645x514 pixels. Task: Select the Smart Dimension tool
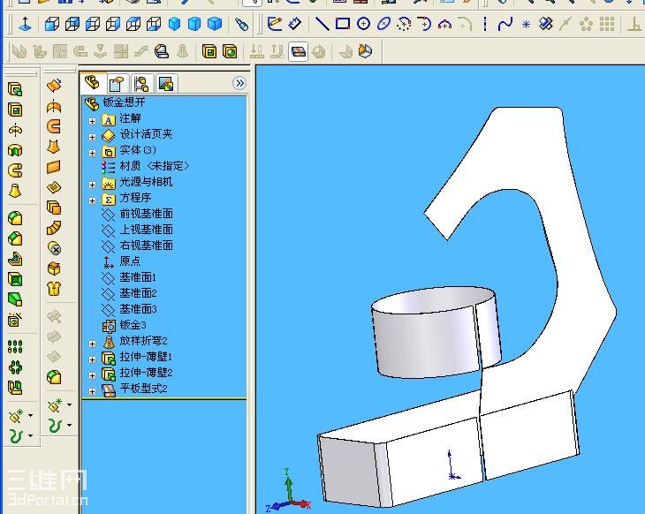(294, 24)
